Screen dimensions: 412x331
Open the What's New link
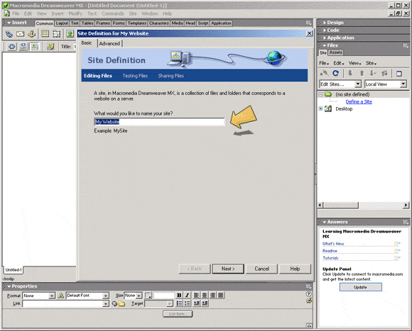(x=333, y=244)
